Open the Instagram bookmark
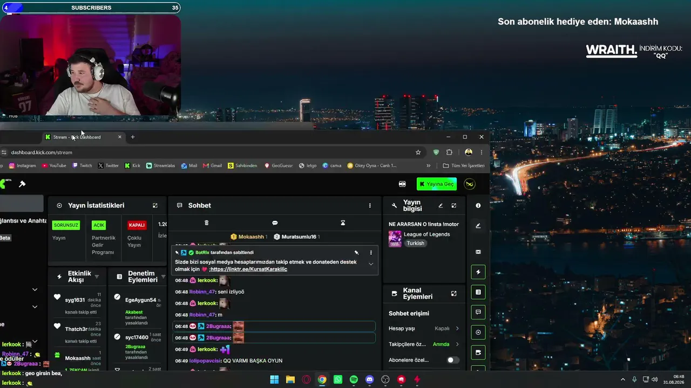Screen dimensions: 691x388 coord(22,166)
